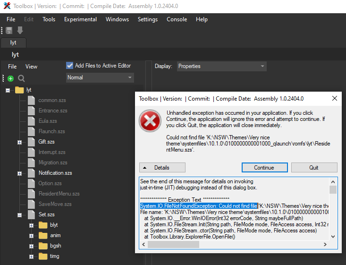Toggle Add Files to Active Editor checkbox
Screen dimensions: 346x265
[x=70, y=66]
